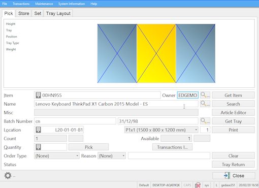The image size is (259, 188).
Task: Switch to the Pick tab
Action: 9,13
